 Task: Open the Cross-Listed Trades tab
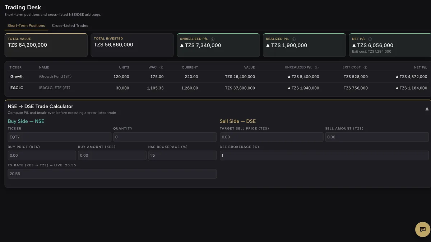pos(70,25)
